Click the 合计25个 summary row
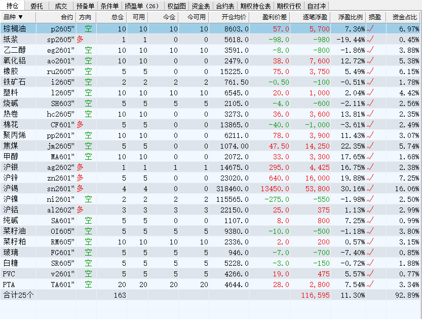Screen dimensions: 422x319 click(x=18, y=295)
